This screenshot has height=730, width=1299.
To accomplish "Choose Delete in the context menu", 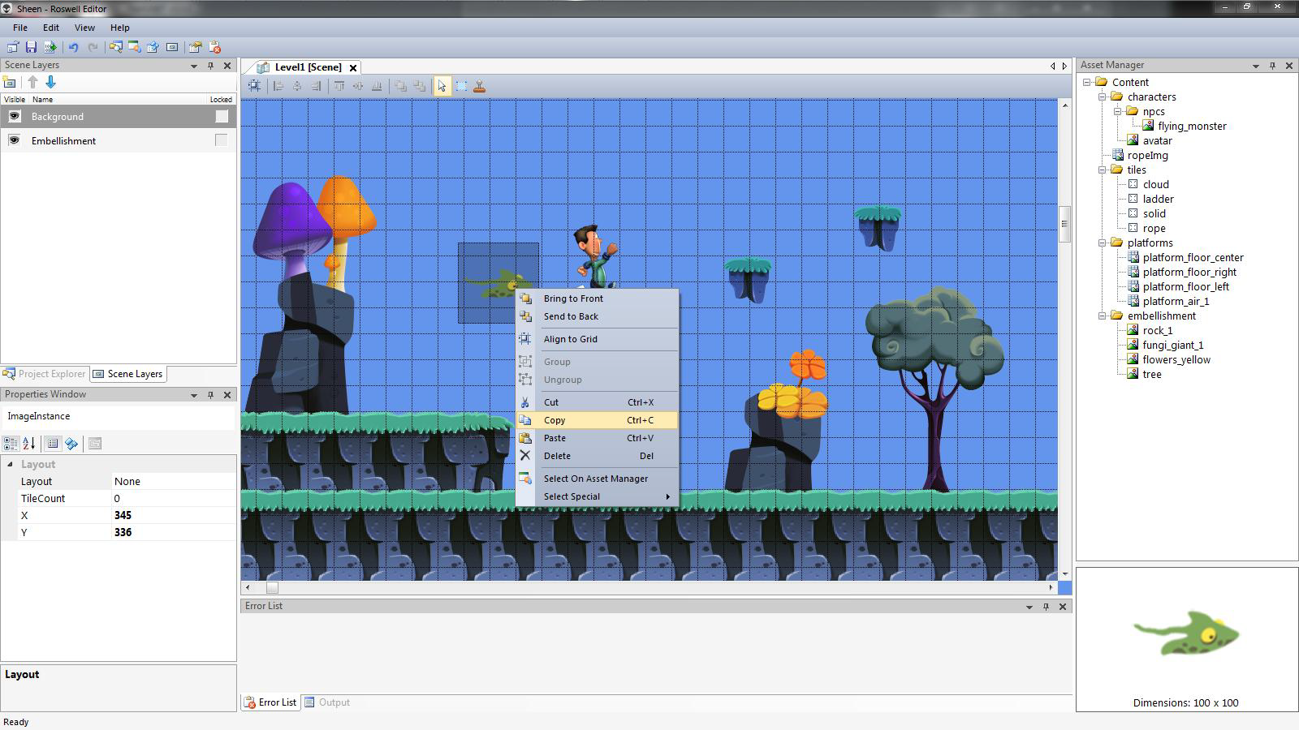I will (597, 456).
